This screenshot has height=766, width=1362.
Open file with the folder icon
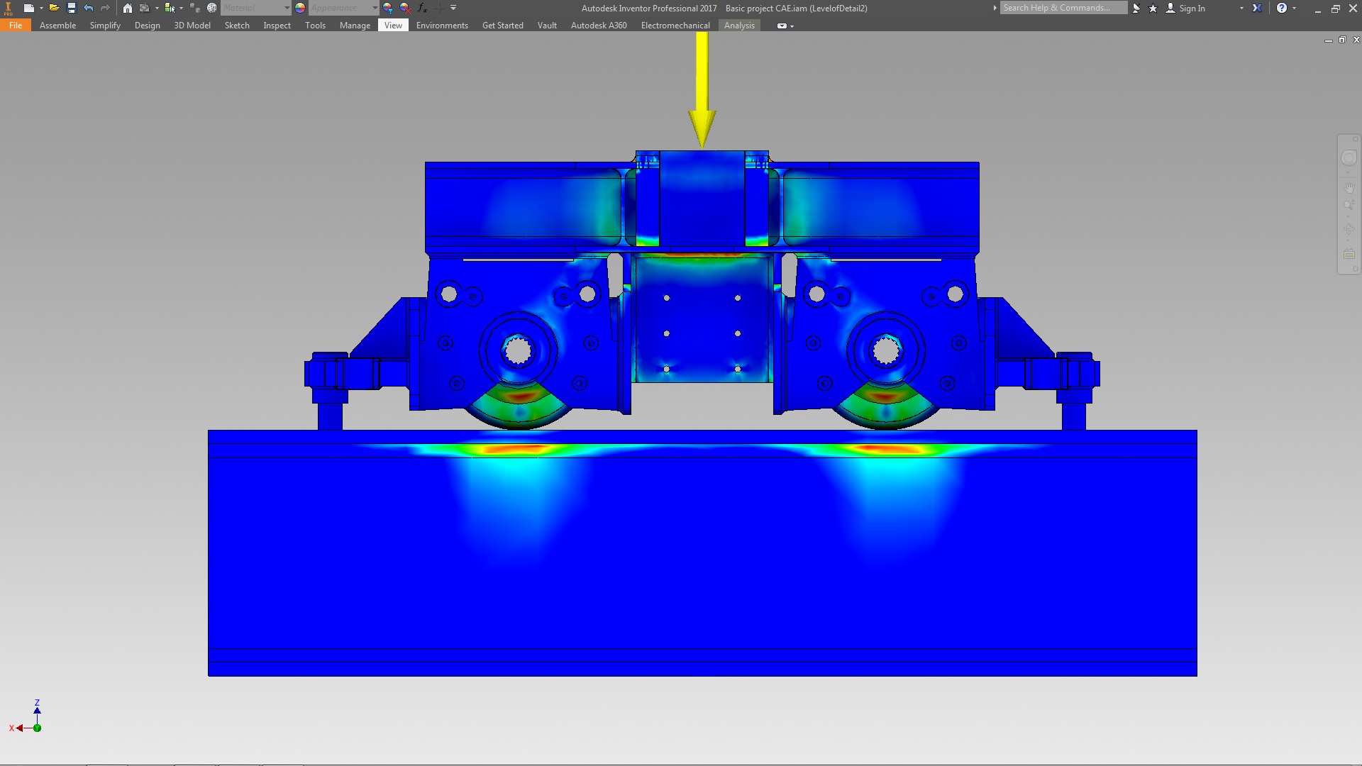[x=54, y=8]
